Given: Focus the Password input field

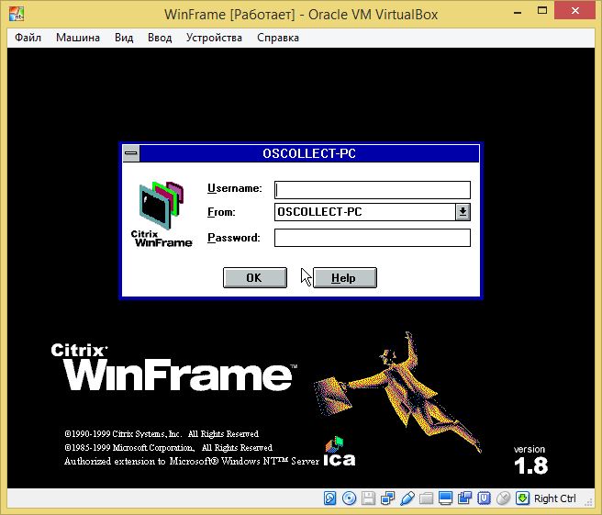Looking at the screenshot, I should click(373, 238).
